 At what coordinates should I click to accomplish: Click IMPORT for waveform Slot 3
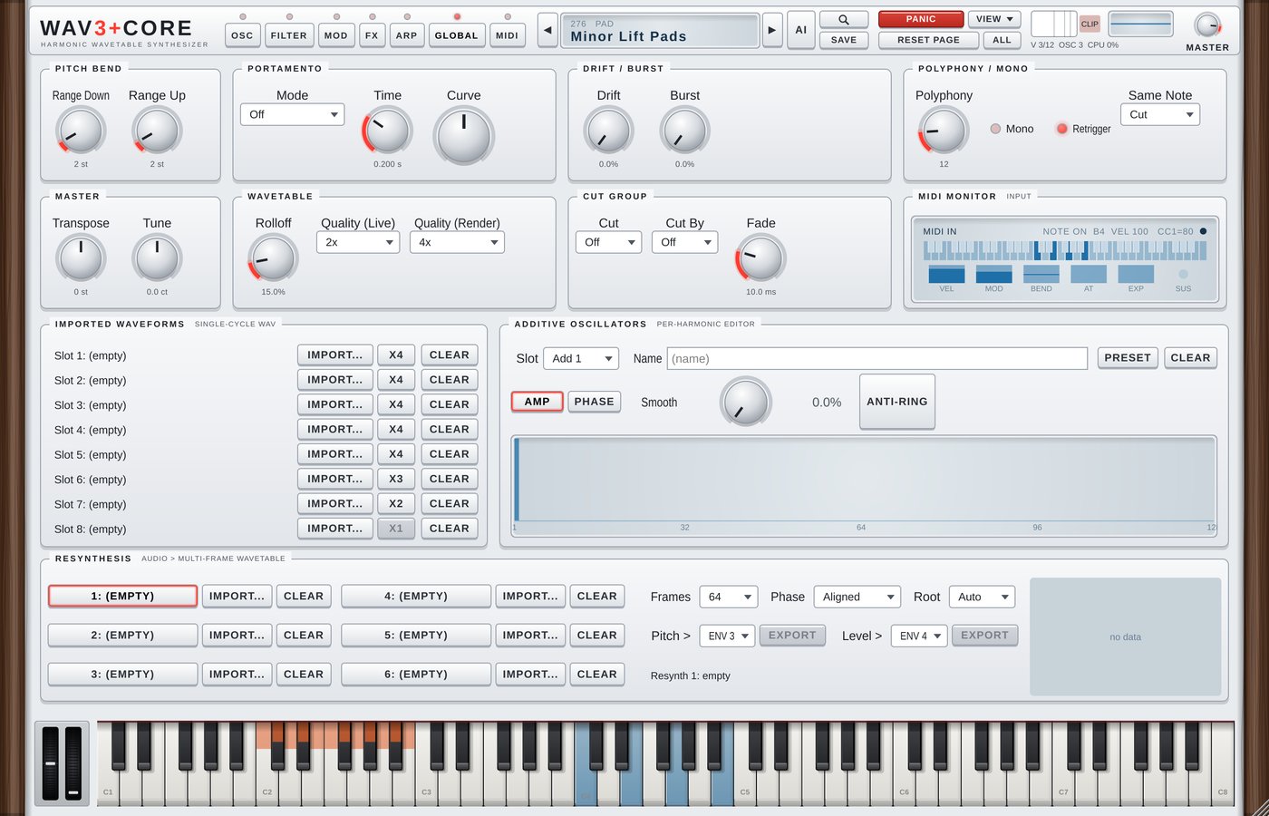pyautogui.click(x=334, y=404)
